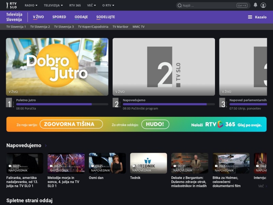This screenshot has height=205, width=273.
Task: Click the '08:00 Poročila' schedule text
Action: [26, 108]
